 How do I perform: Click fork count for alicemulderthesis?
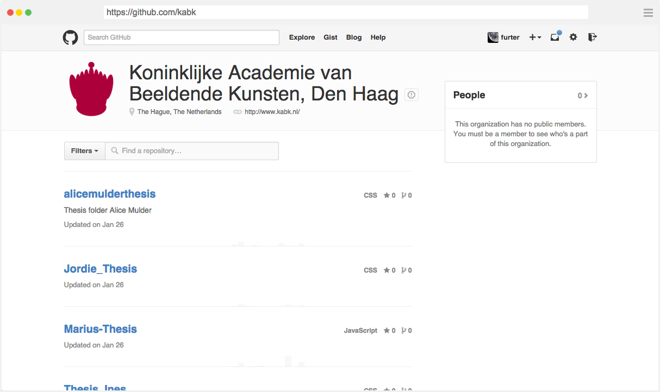pos(407,195)
